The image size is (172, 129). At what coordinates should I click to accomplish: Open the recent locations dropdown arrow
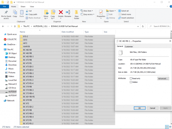tap(11, 26)
